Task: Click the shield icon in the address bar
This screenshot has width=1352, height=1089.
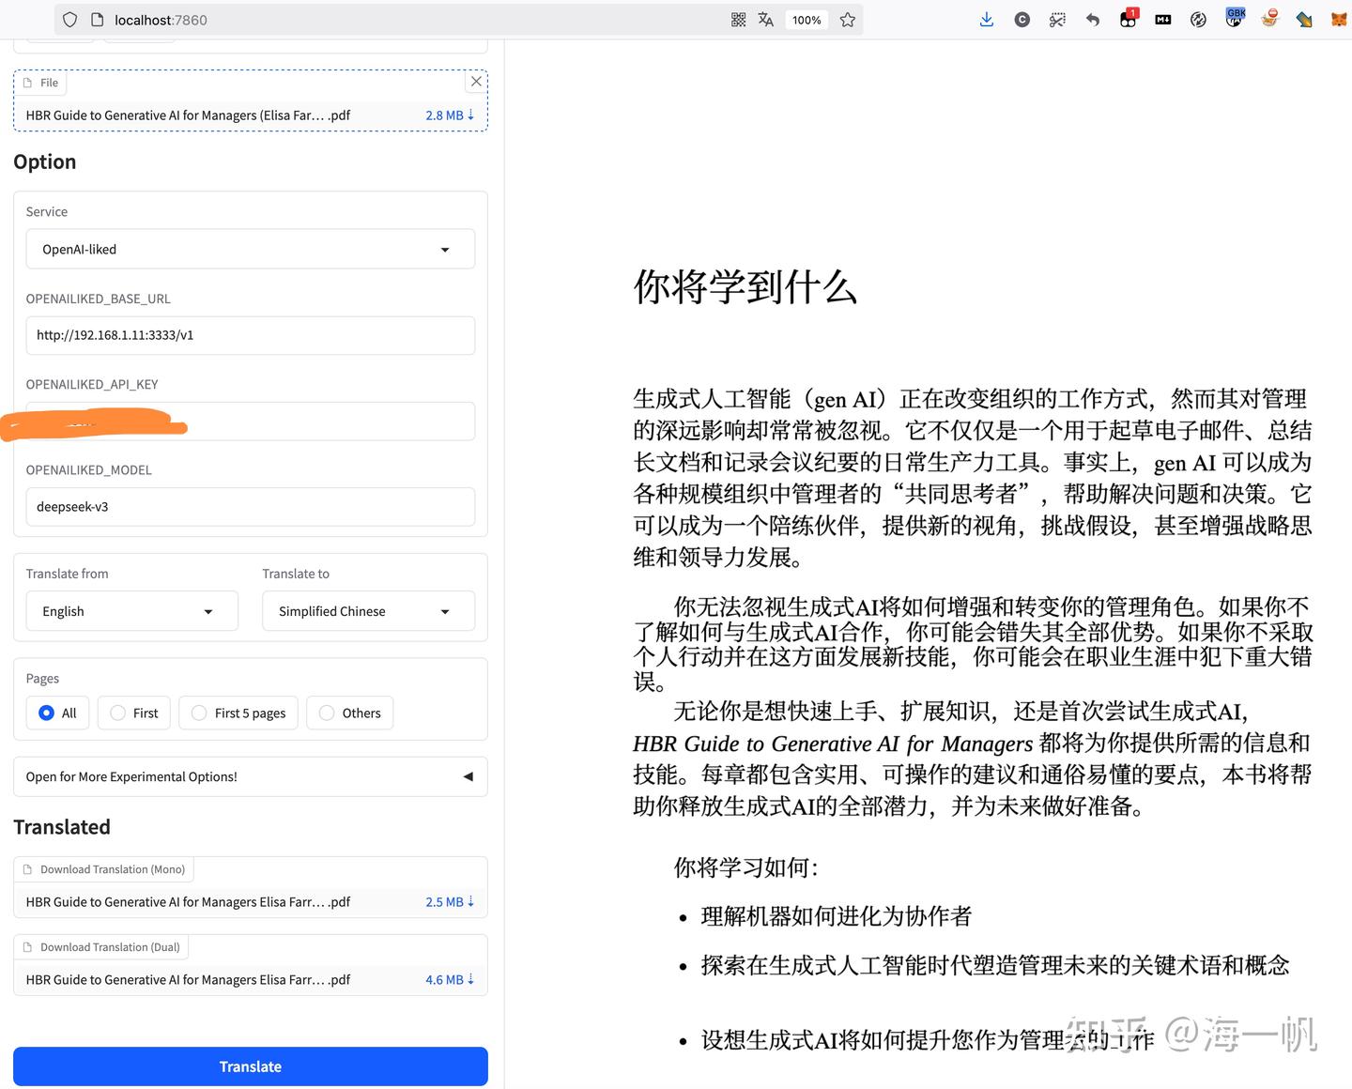Action: pos(69,19)
